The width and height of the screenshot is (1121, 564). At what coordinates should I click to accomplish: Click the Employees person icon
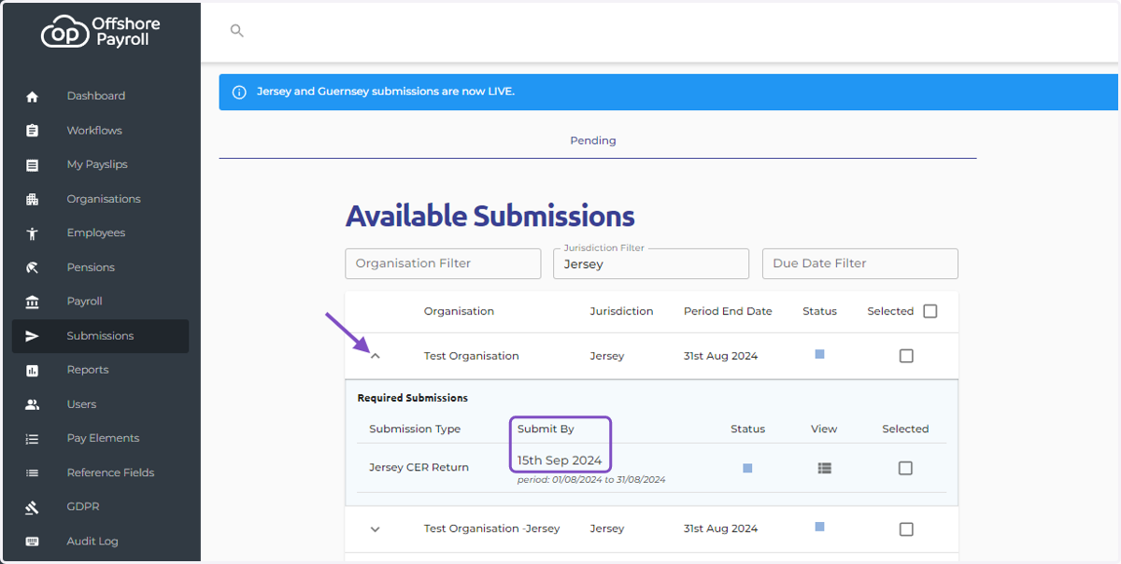(x=33, y=233)
